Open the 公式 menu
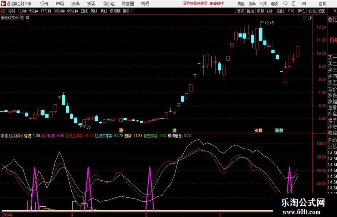 click(x=263, y=4)
